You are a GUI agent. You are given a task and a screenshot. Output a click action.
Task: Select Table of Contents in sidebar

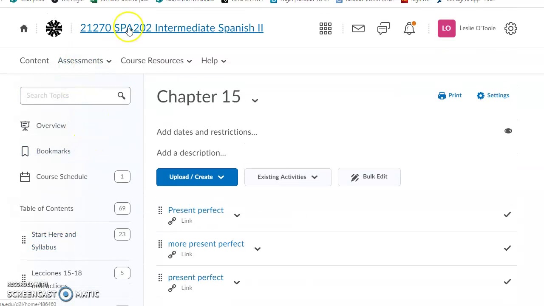click(x=47, y=209)
